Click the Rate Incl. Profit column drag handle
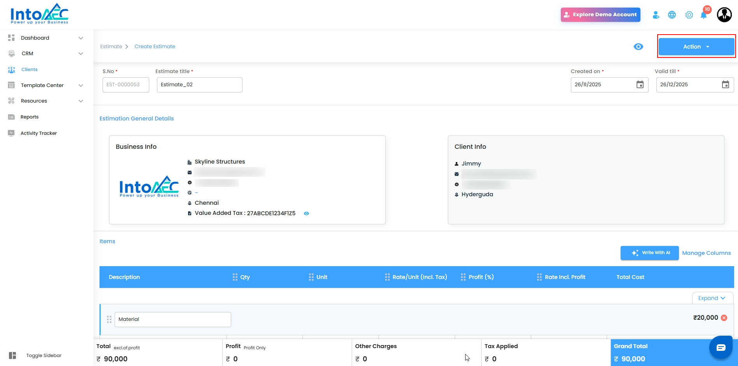Image resolution: width=738 pixels, height=366 pixels. 539,277
